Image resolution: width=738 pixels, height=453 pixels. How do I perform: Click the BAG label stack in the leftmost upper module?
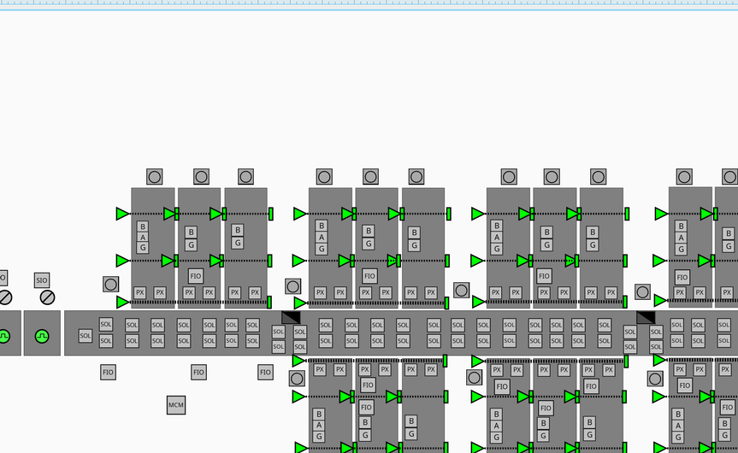(x=143, y=237)
